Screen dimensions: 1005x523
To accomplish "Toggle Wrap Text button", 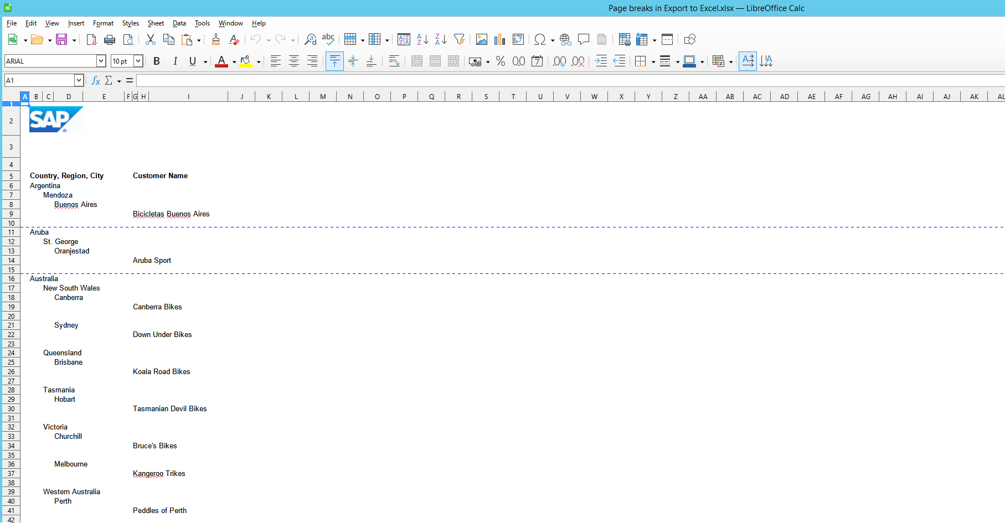I will 394,61.
